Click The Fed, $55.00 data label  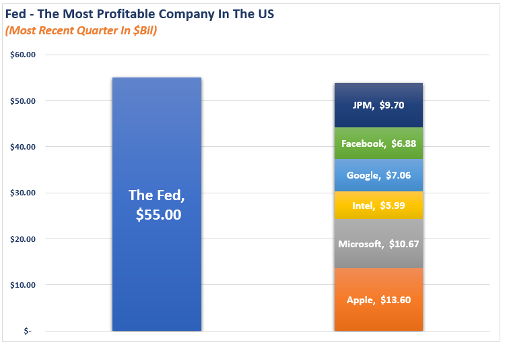coord(157,205)
